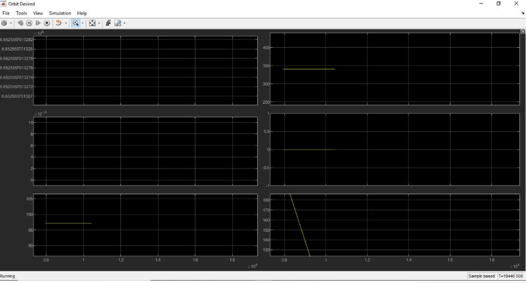Restore down the Orbit Desired window
Viewport: 526px width, 283px height.
[x=499, y=4]
